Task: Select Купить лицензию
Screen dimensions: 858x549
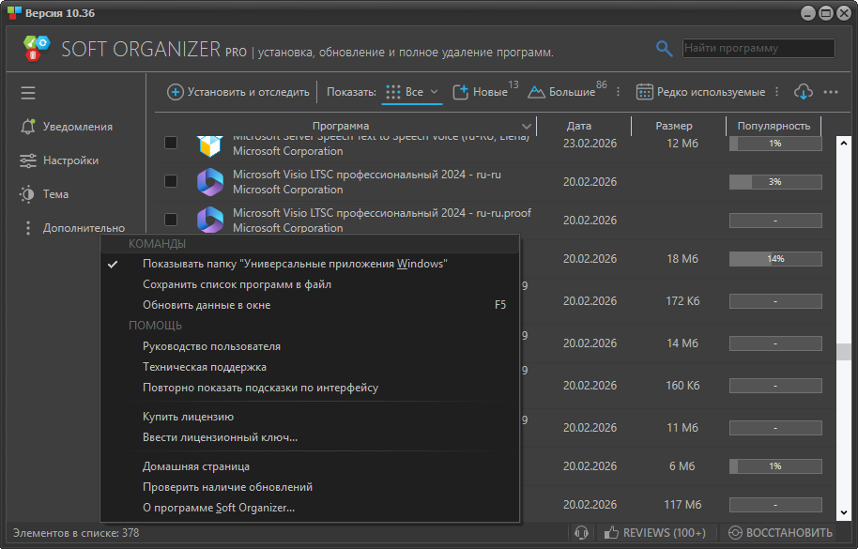Action: pos(310,417)
